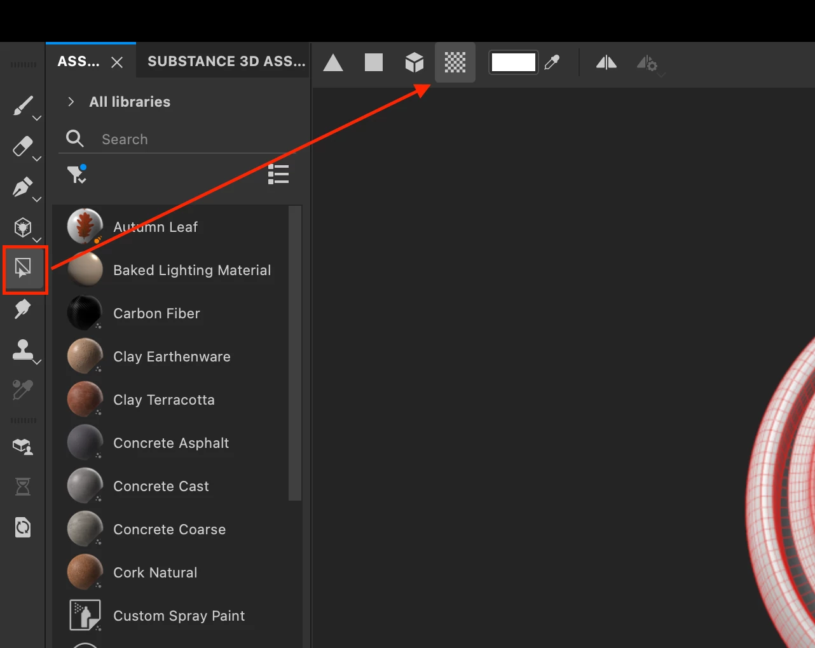Screen dimensions: 815x648
Task: Choose polygon square fill mode
Action: (x=374, y=62)
